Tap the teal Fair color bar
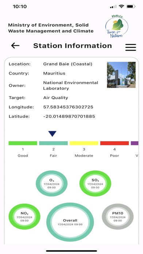 click(54, 143)
